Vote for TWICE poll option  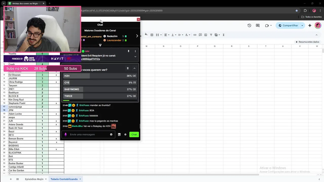[100, 96]
